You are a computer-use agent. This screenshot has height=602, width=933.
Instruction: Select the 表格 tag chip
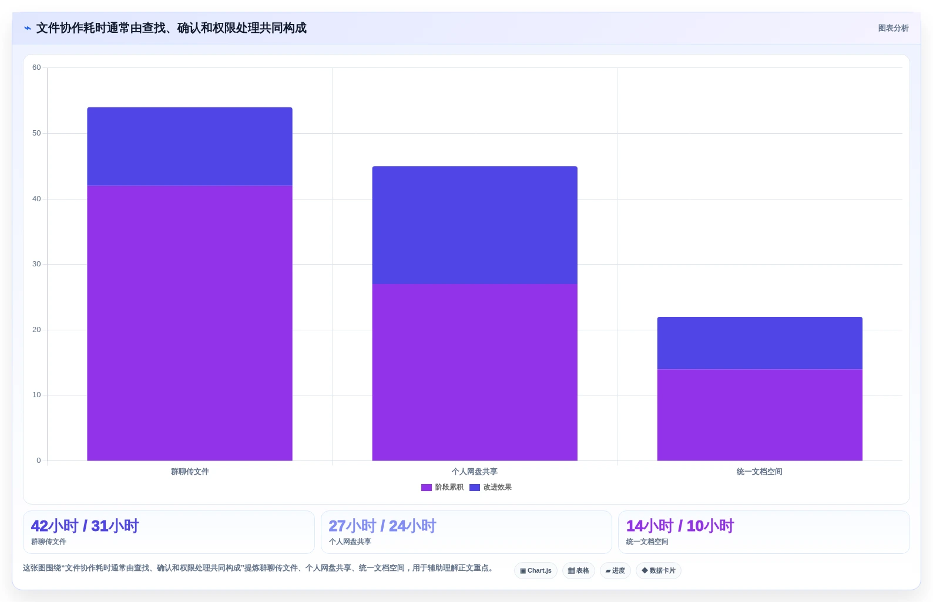(579, 570)
